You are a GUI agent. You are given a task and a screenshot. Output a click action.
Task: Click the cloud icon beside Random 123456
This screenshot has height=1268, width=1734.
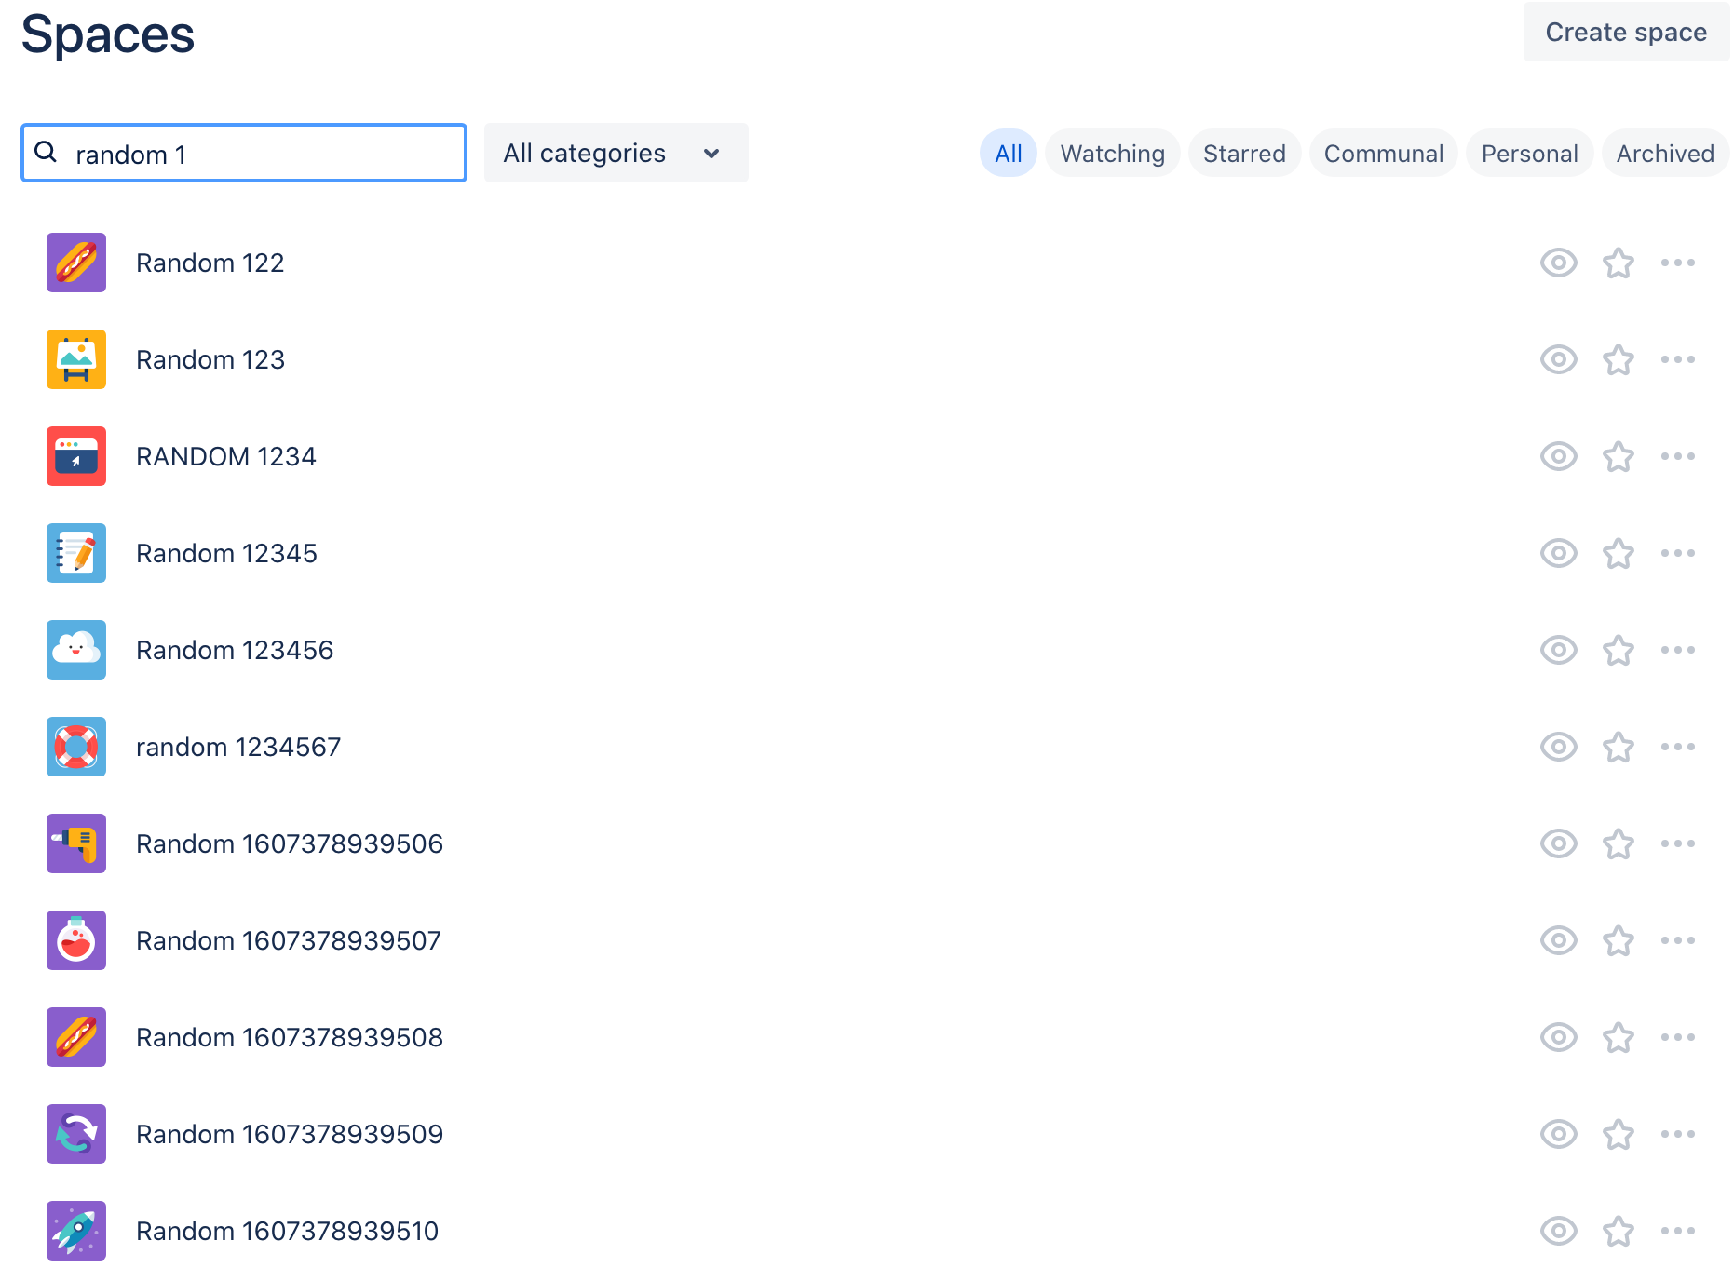coord(75,650)
